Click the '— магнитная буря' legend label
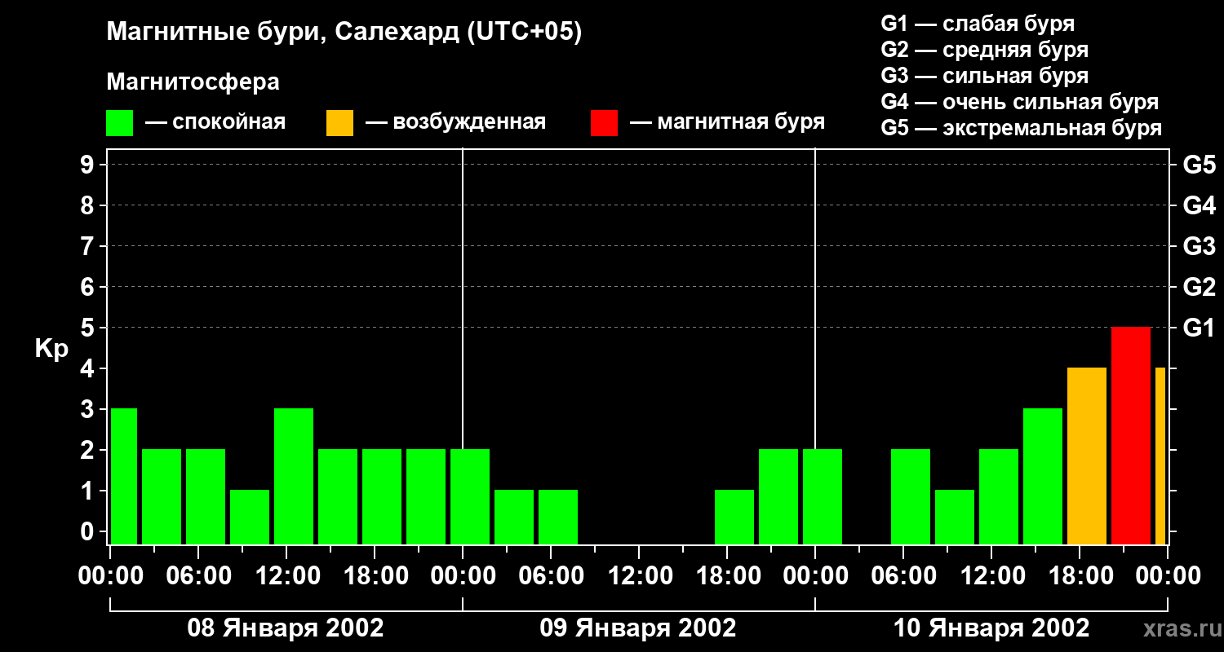The height and width of the screenshot is (652, 1224). click(x=727, y=122)
